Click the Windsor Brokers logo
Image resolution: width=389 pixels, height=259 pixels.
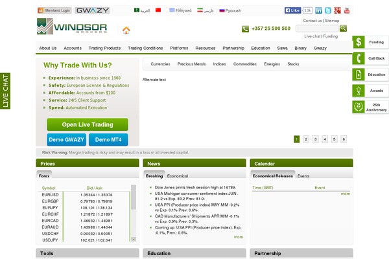(72, 27)
